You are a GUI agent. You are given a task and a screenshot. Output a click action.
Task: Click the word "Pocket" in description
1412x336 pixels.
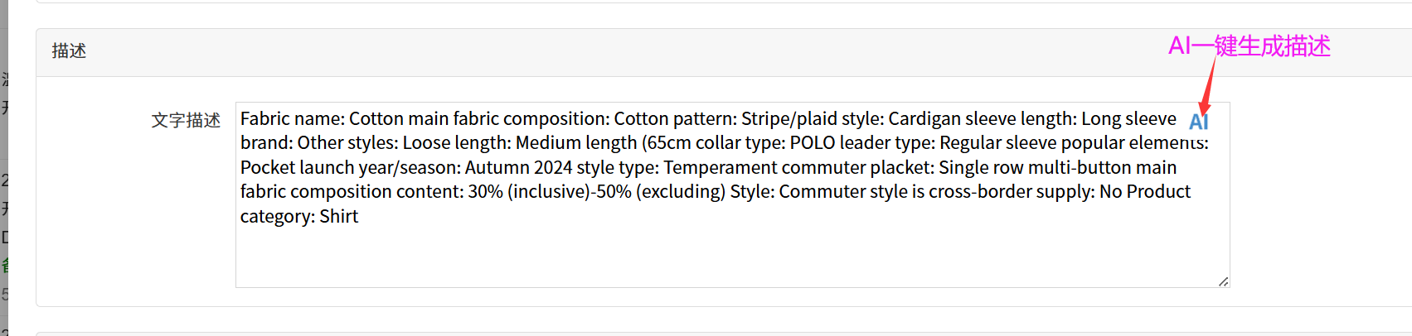click(x=267, y=168)
